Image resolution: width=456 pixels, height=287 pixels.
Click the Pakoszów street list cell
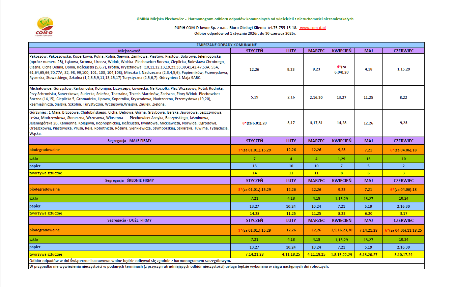[129, 69]
